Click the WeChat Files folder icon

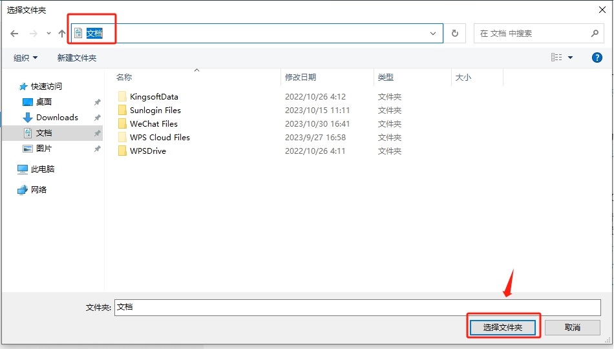coord(122,124)
